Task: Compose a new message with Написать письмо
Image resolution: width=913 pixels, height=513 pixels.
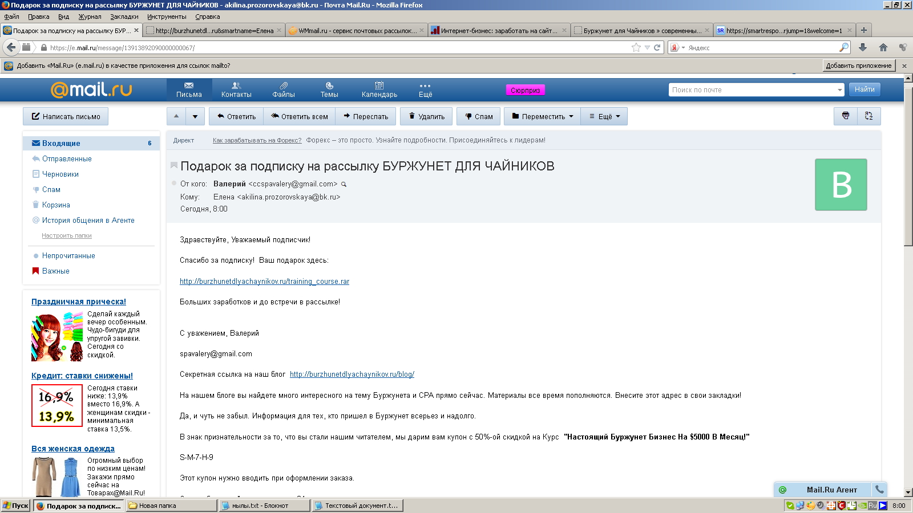Action: [x=66, y=116]
